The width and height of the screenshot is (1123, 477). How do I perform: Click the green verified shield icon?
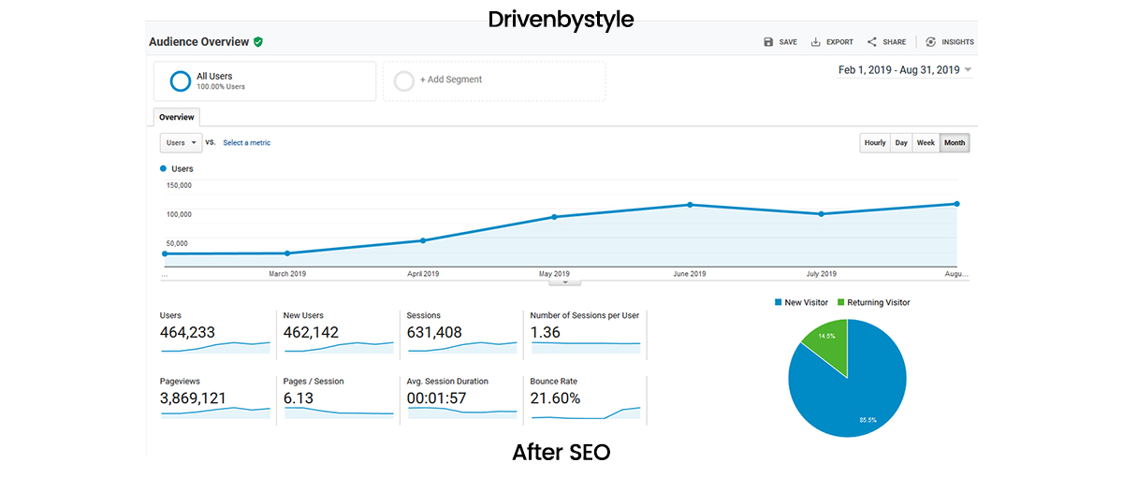(258, 42)
